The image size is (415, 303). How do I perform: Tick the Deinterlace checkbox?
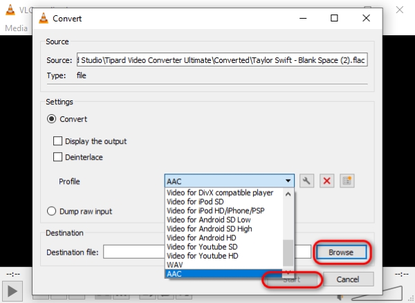59,157
